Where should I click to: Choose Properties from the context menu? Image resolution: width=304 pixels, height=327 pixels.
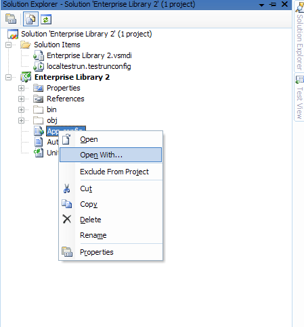coord(110,252)
